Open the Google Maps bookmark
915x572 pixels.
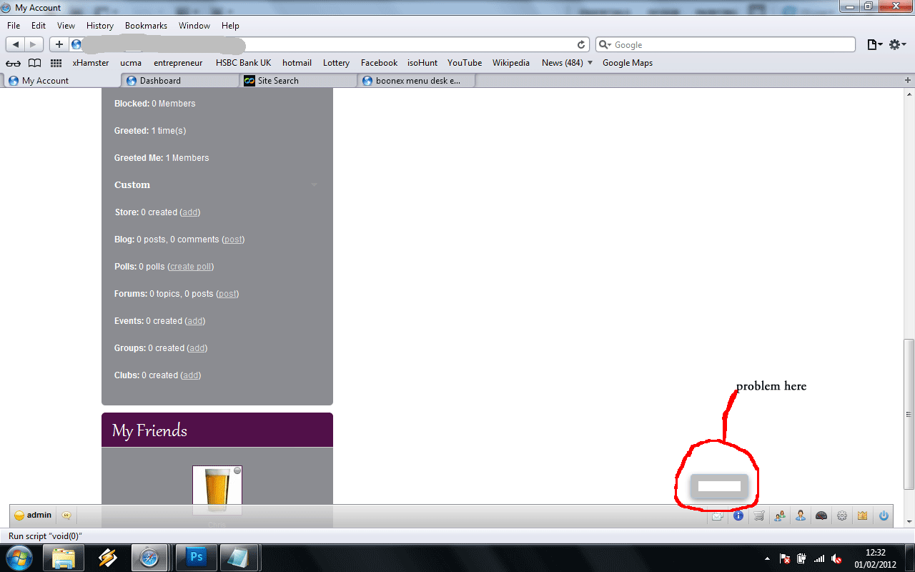(628, 63)
